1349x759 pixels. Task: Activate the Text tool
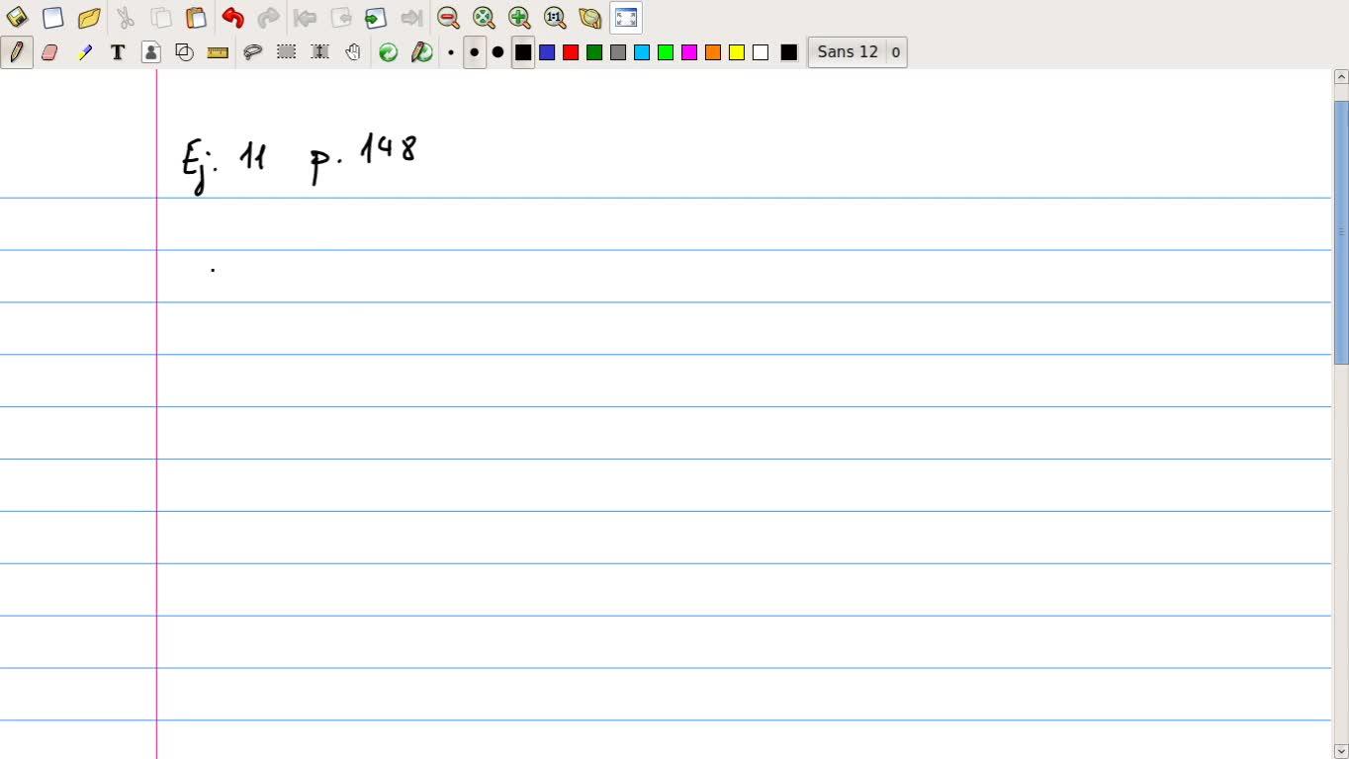click(x=118, y=52)
